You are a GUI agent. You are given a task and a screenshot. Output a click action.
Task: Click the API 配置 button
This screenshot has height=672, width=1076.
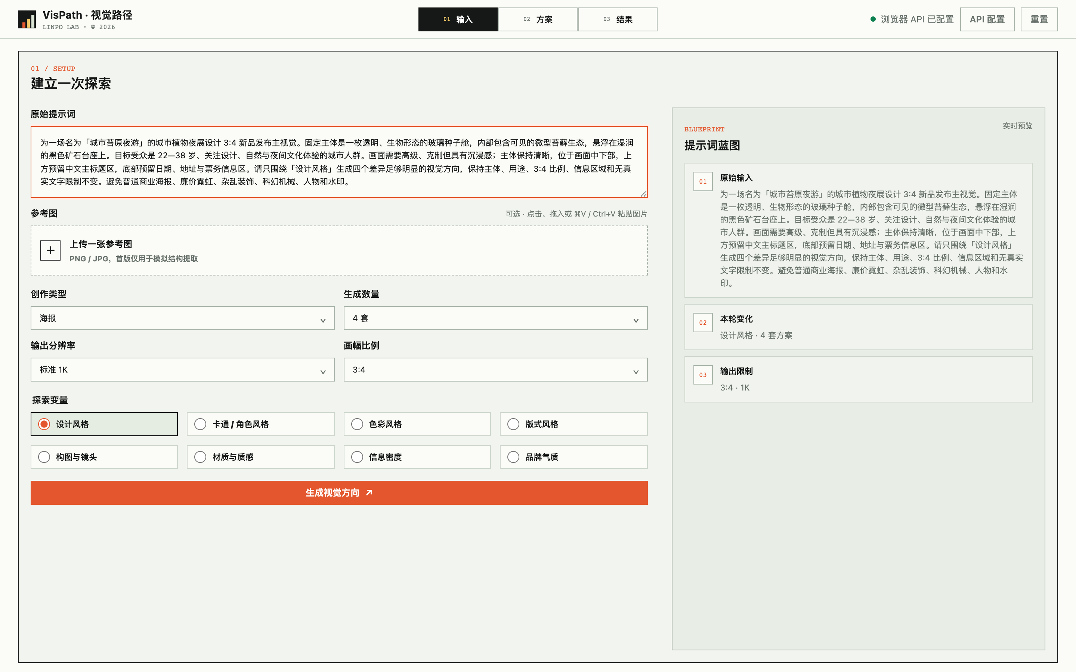tap(987, 19)
